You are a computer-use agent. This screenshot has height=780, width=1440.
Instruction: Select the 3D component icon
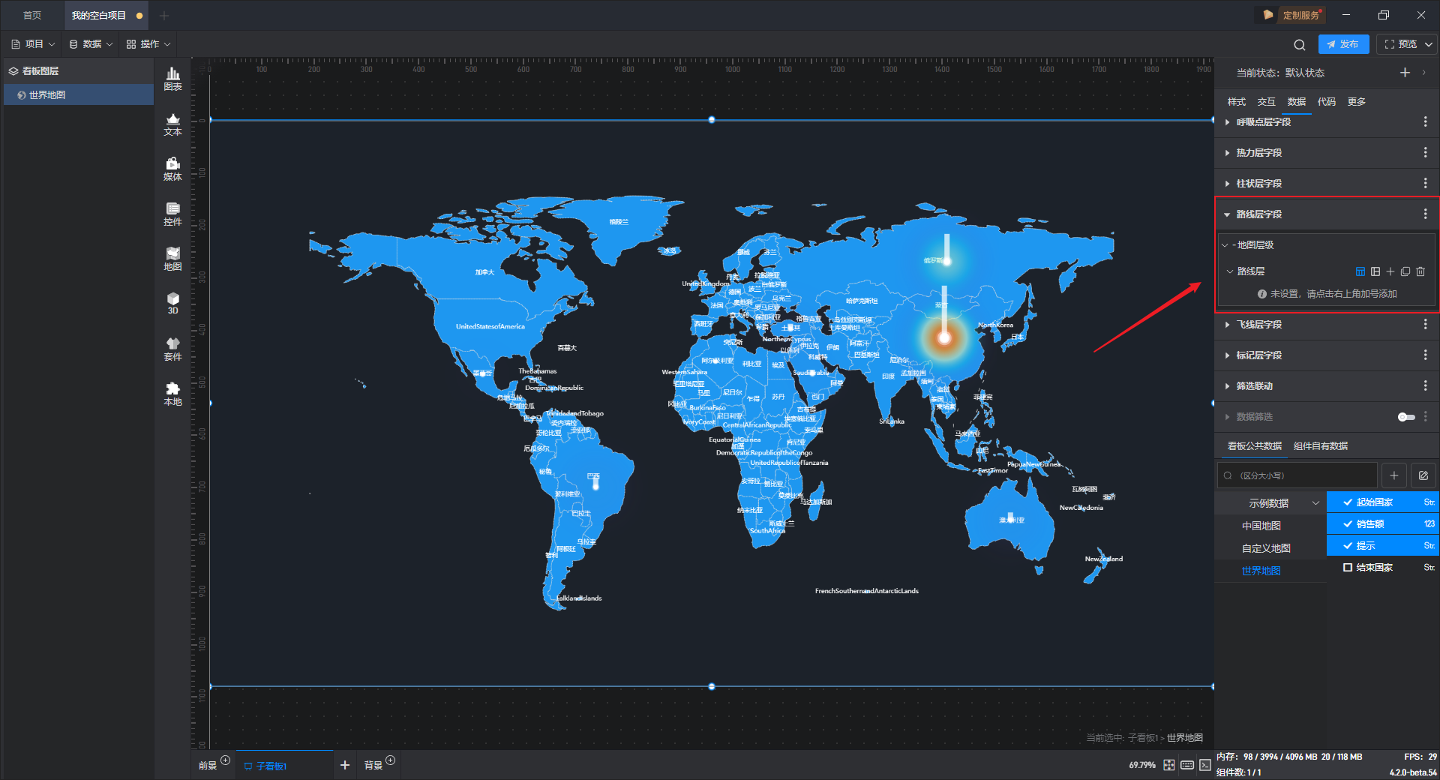pos(172,303)
